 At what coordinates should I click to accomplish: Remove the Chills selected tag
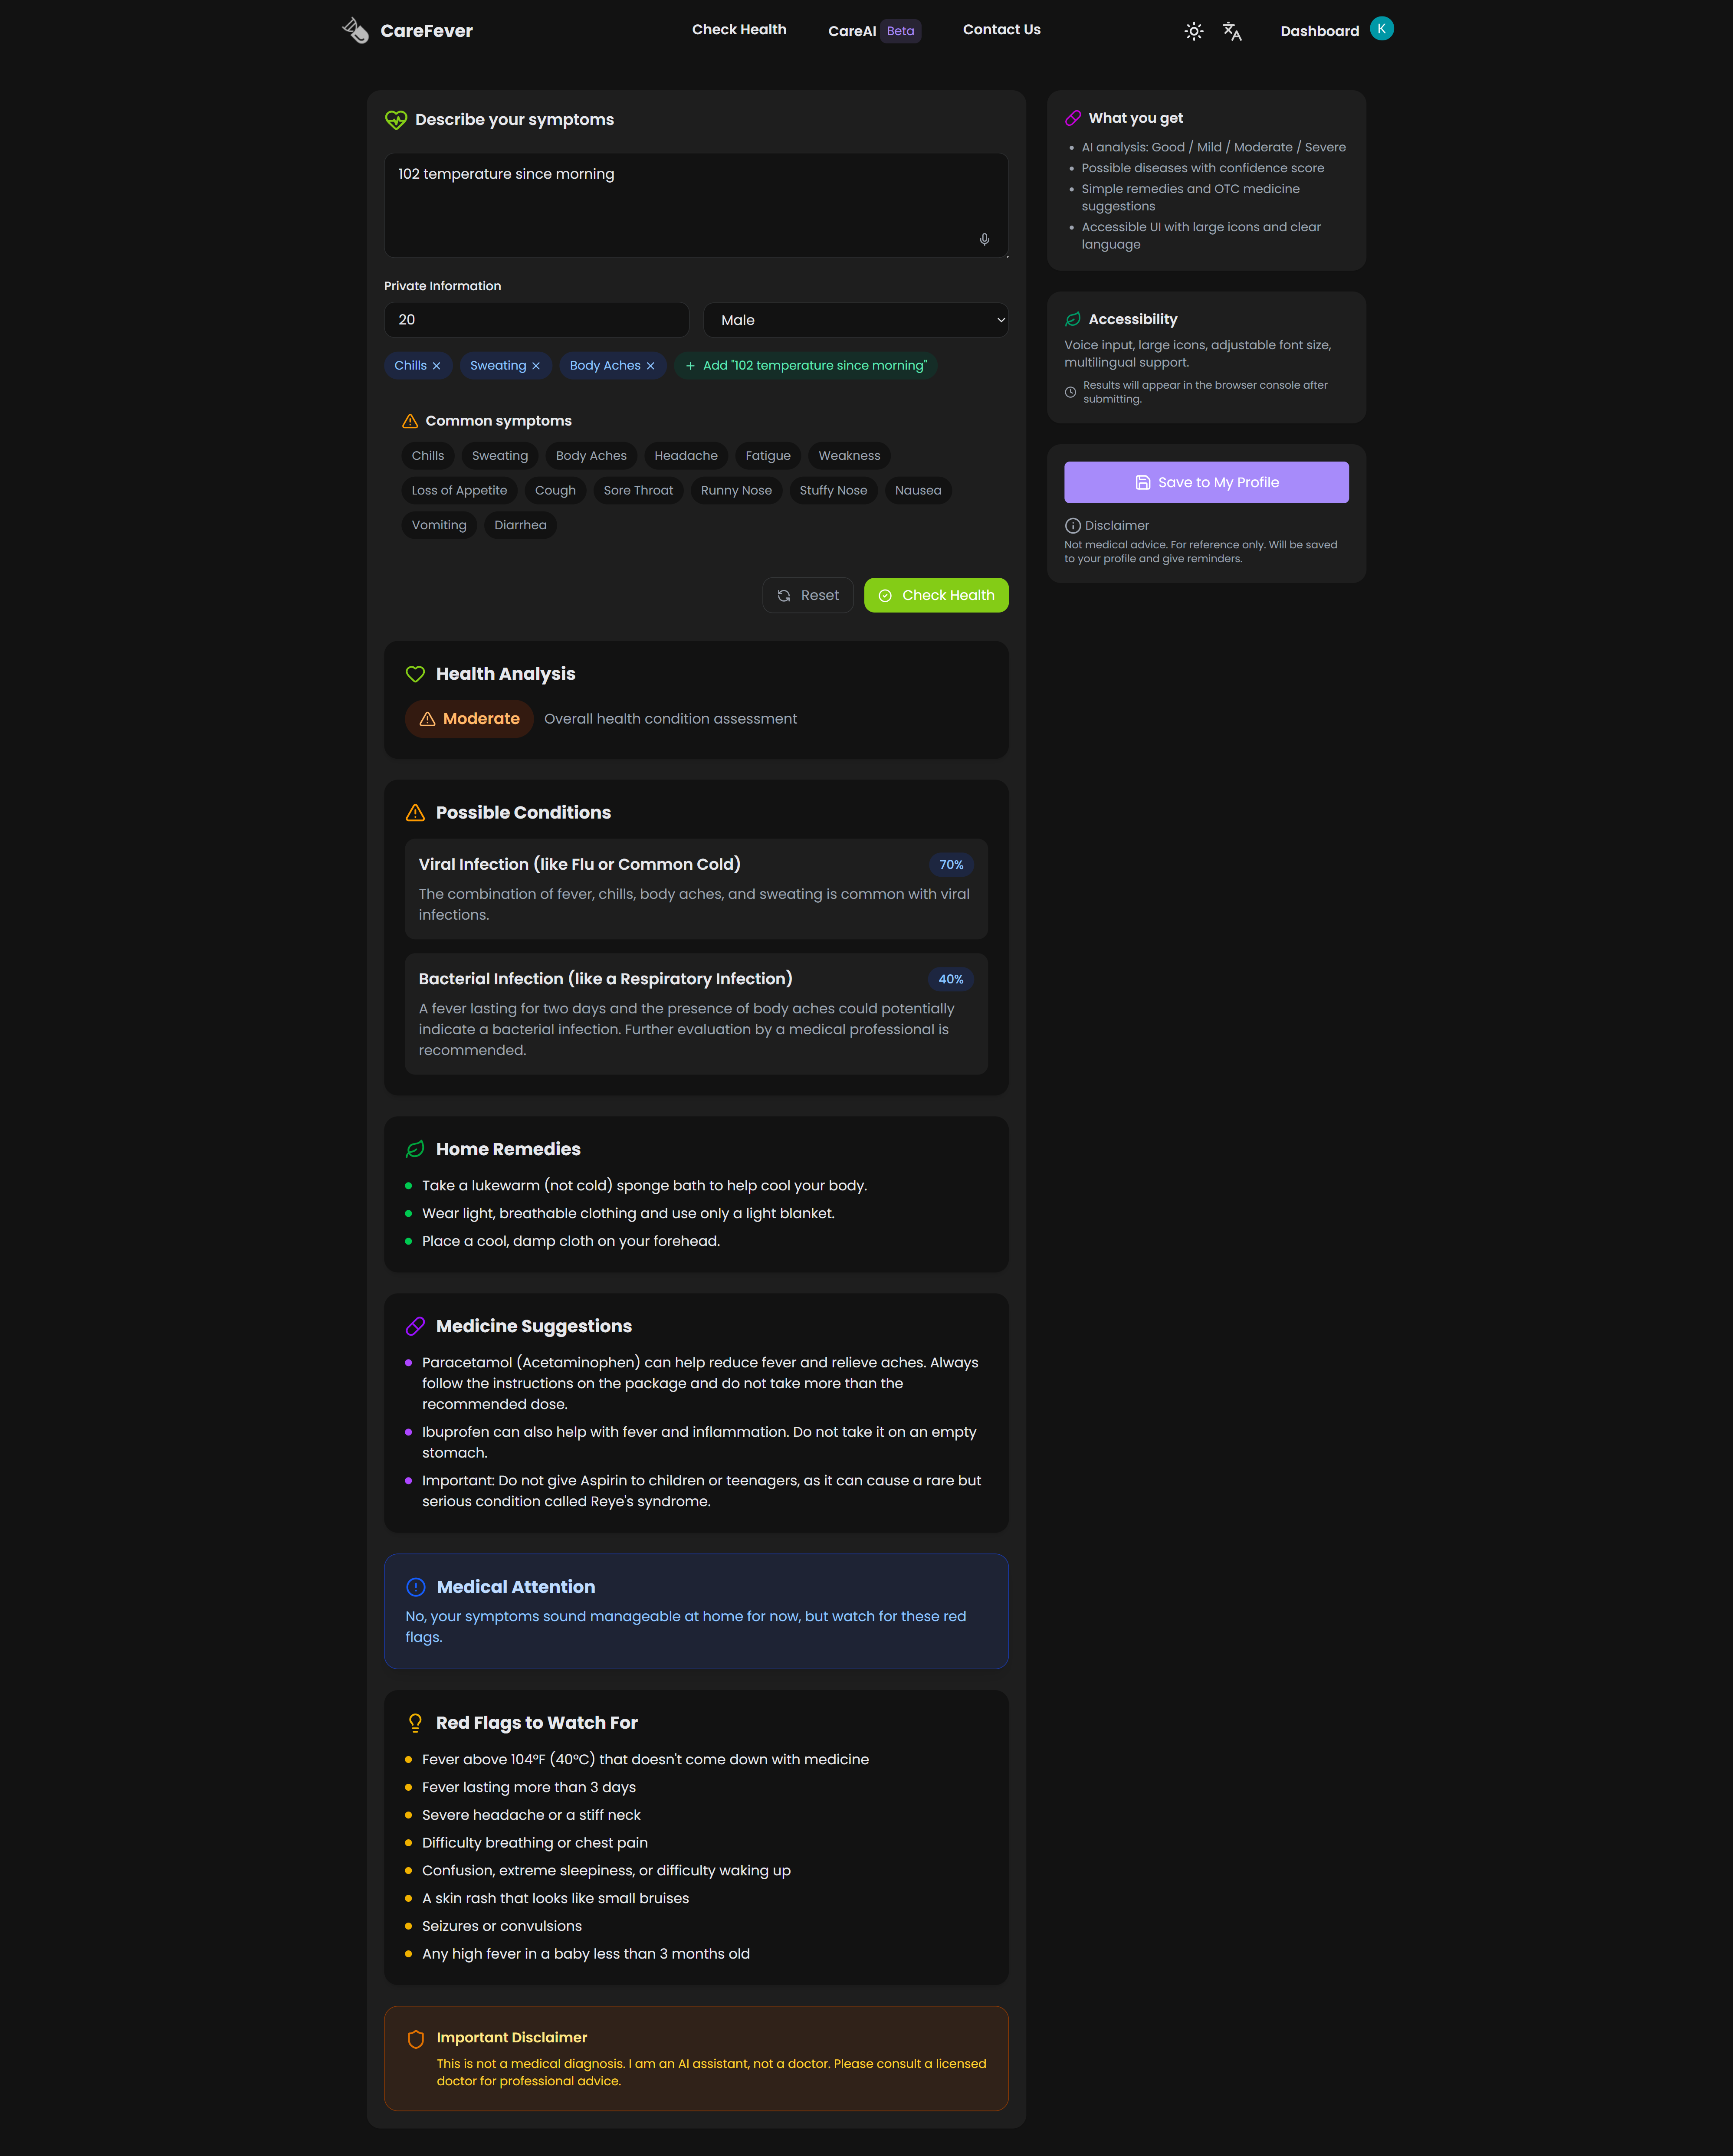[x=436, y=366]
